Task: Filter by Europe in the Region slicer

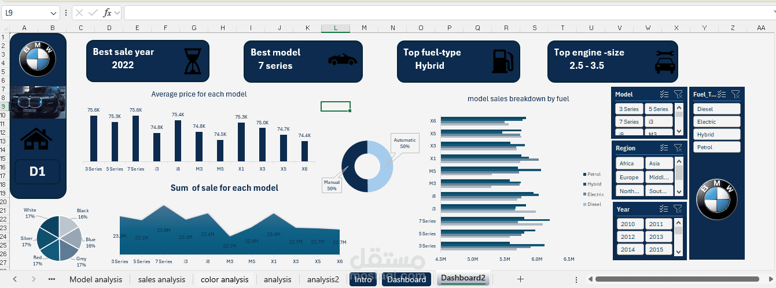Action: point(629,177)
